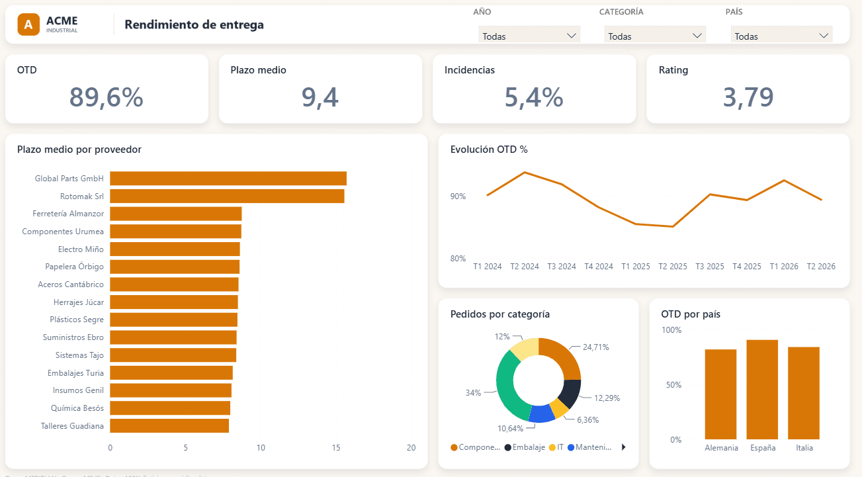Click the T2 2026 axis label

tap(821, 267)
